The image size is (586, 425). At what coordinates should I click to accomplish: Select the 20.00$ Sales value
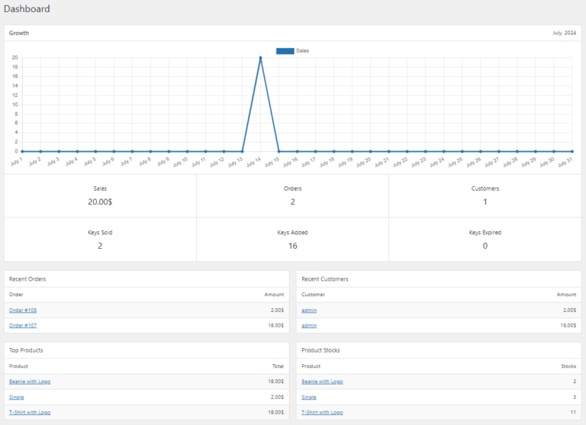[x=100, y=202]
